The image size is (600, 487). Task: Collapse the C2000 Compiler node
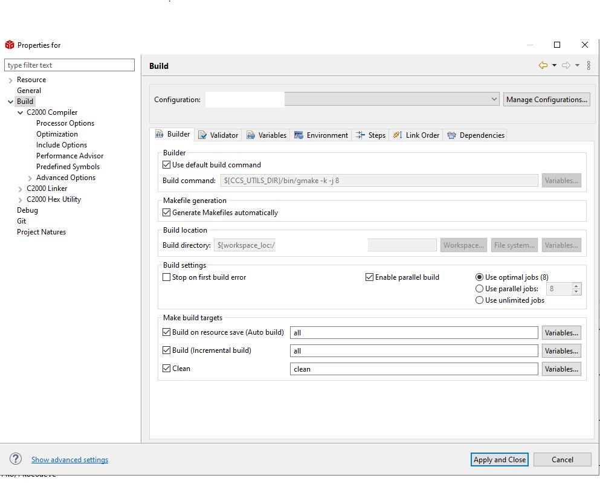21,112
